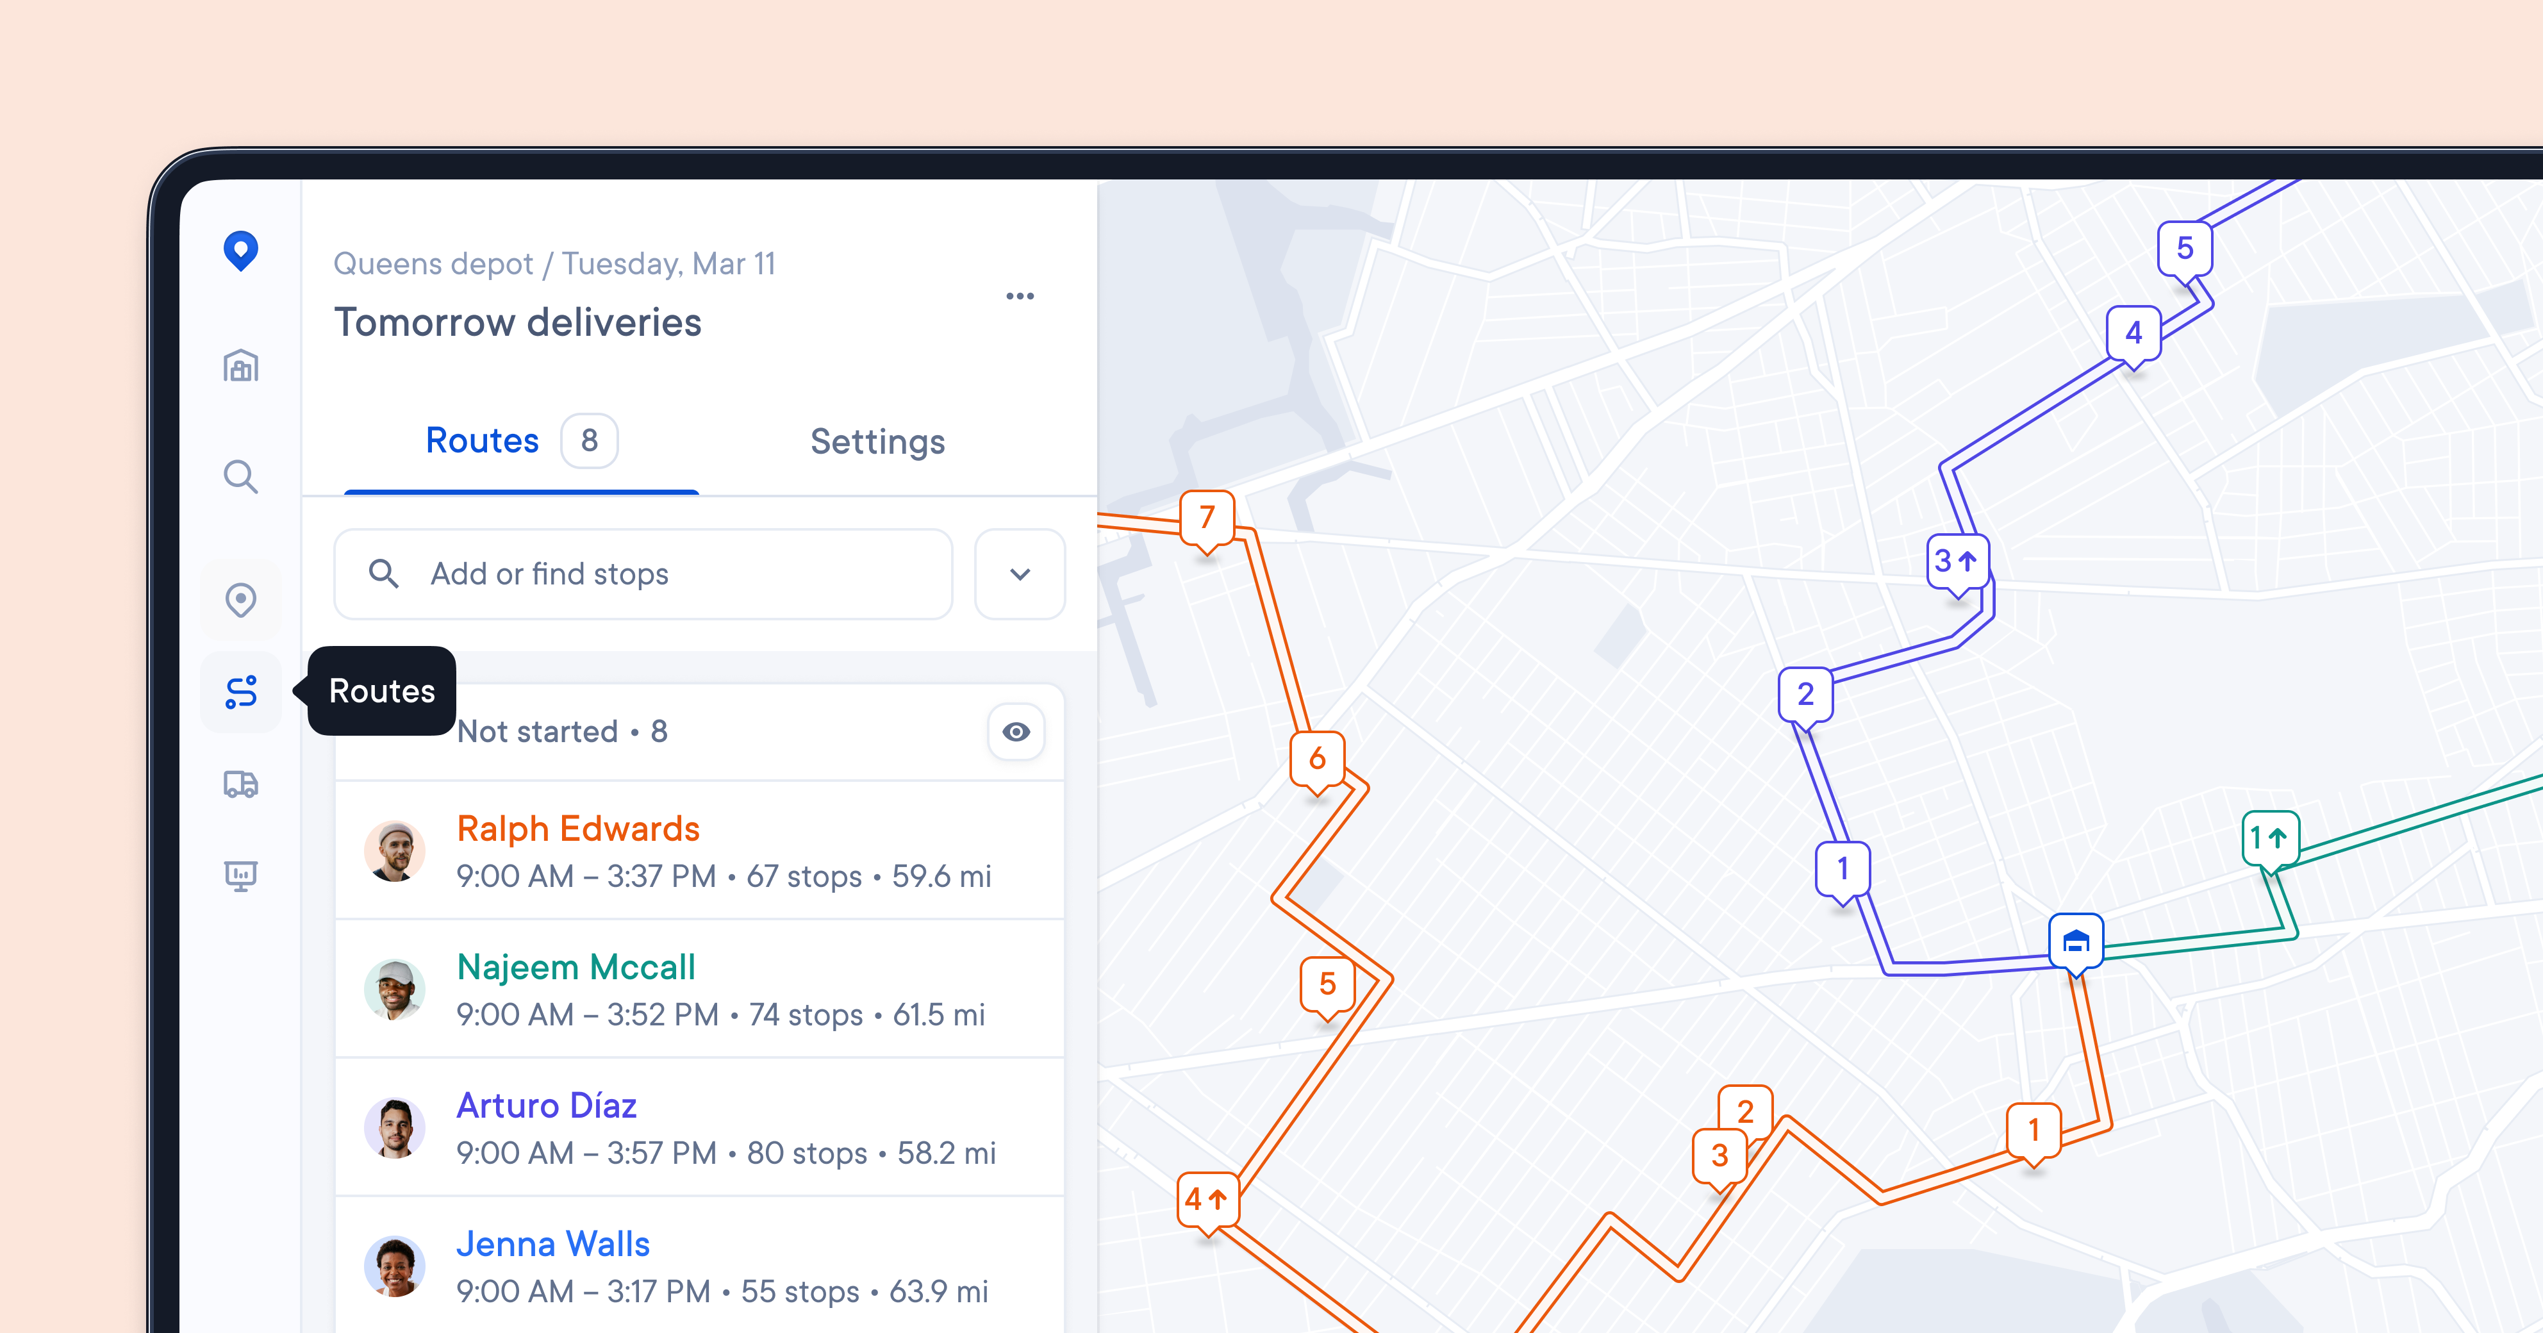Switch to the Routes tab
This screenshot has width=2543, height=1333.
pos(521,440)
